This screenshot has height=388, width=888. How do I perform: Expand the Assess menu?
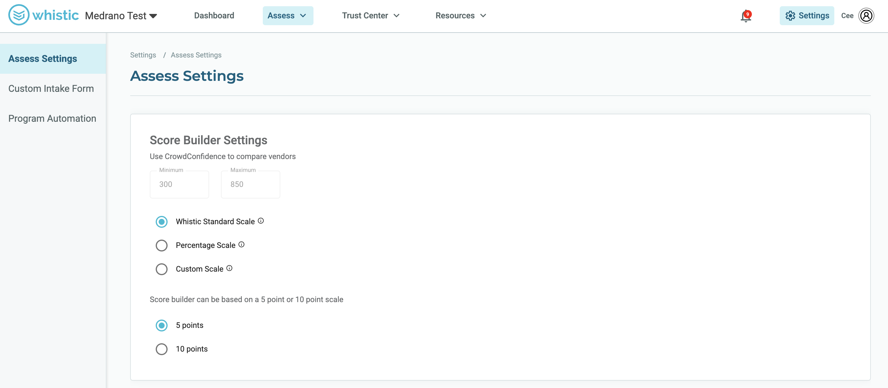pos(288,16)
